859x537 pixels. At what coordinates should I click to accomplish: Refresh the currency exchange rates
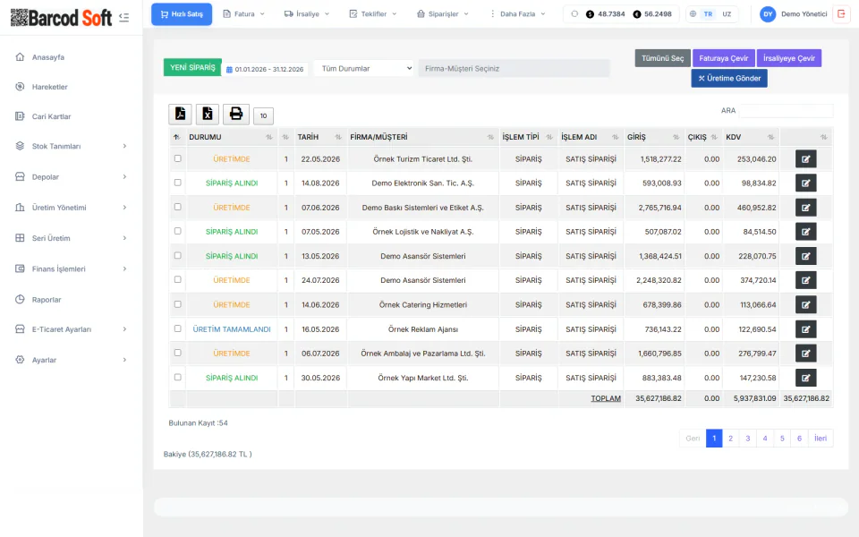[574, 14]
